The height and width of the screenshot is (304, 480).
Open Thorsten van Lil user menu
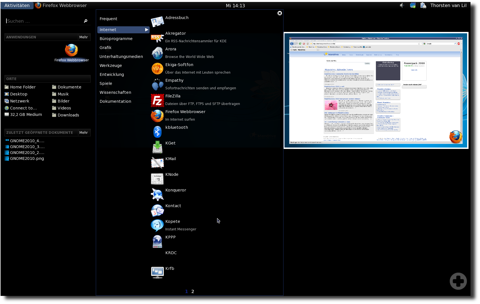(x=448, y=5)
